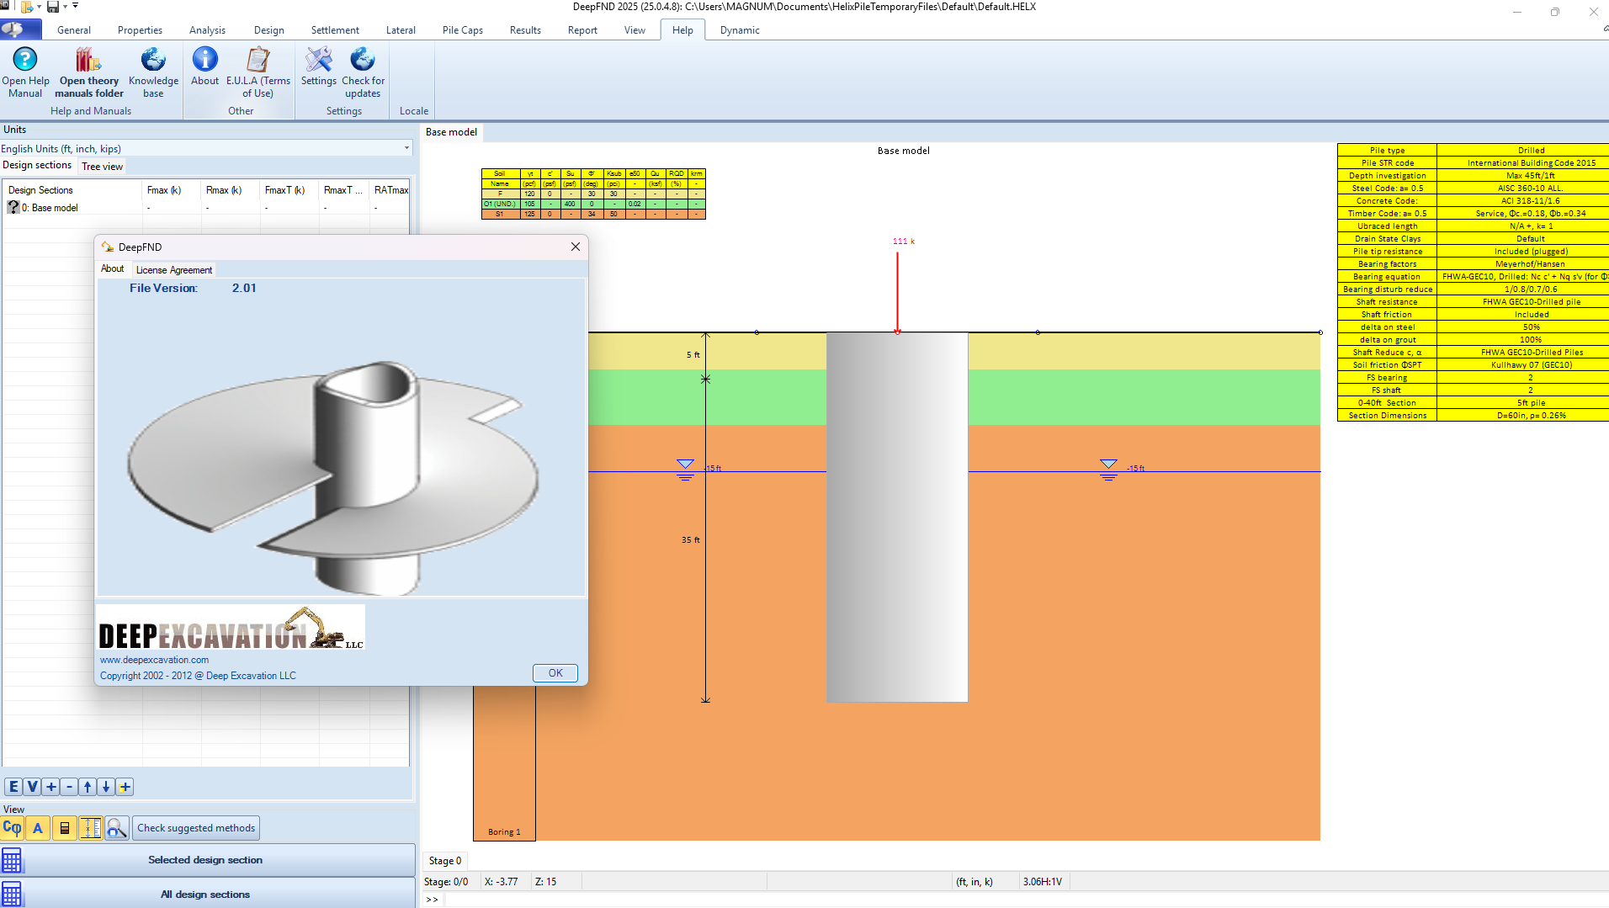Click calculator icon for selected design section

coord(12,860)
